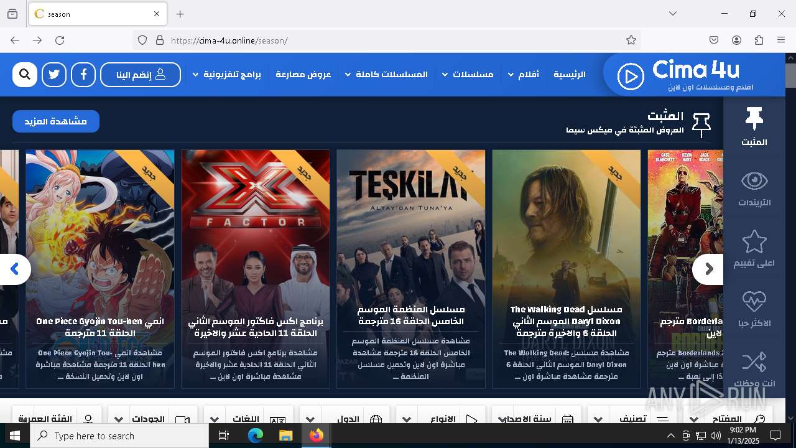
Task: Show tracking protection shield icon
Action: [x=142, y=40]
